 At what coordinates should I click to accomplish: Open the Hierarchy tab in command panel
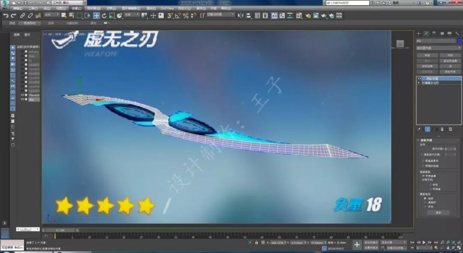tap(434, 33)
